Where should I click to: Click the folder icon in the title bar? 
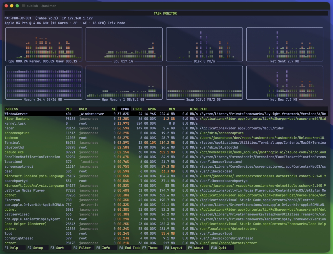pos(24,6)
